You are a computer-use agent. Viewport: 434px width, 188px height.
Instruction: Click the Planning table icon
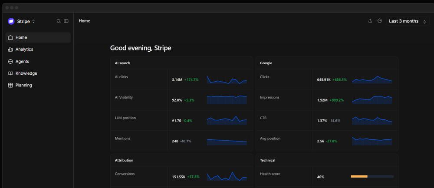pyautogui.click(x=10, y=85)
